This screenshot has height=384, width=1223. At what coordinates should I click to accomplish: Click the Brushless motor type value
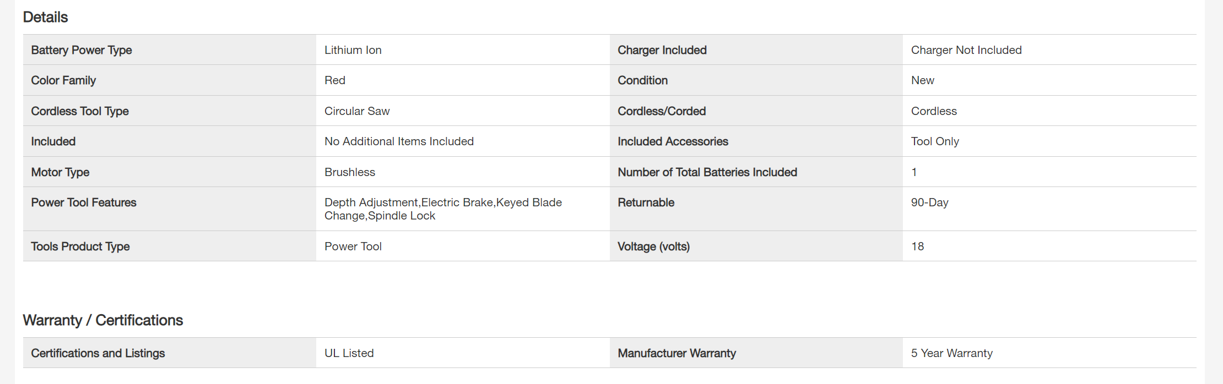(x=350, y=172)
